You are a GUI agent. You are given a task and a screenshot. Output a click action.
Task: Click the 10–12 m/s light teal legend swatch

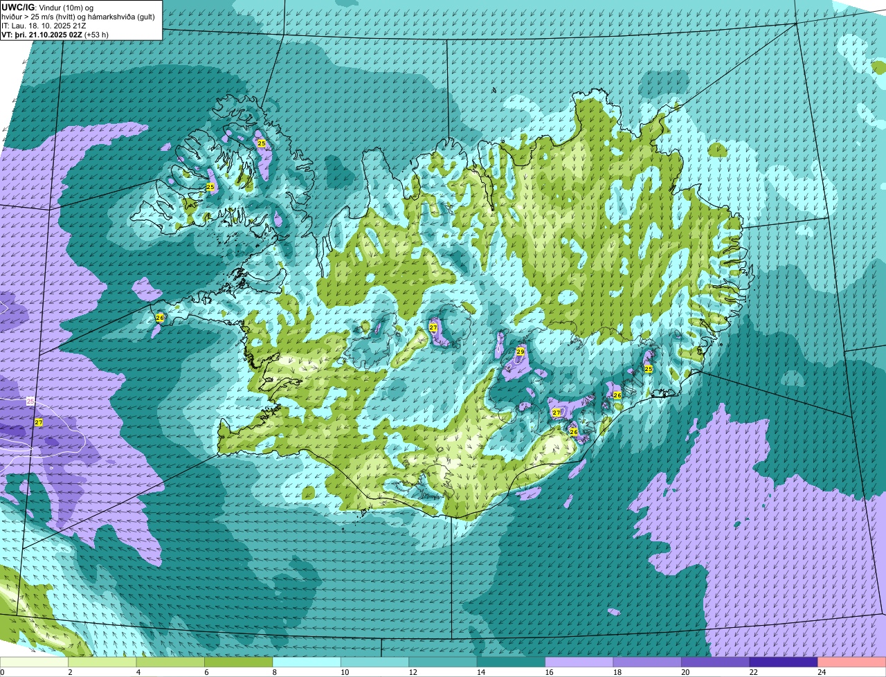pyautogui.click(x=375, y=662)
